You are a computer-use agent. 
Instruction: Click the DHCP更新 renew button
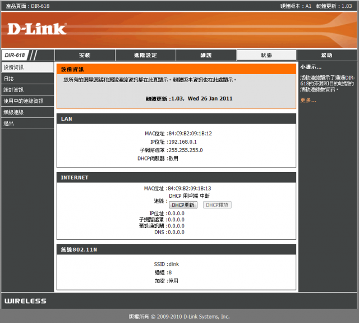183,205
